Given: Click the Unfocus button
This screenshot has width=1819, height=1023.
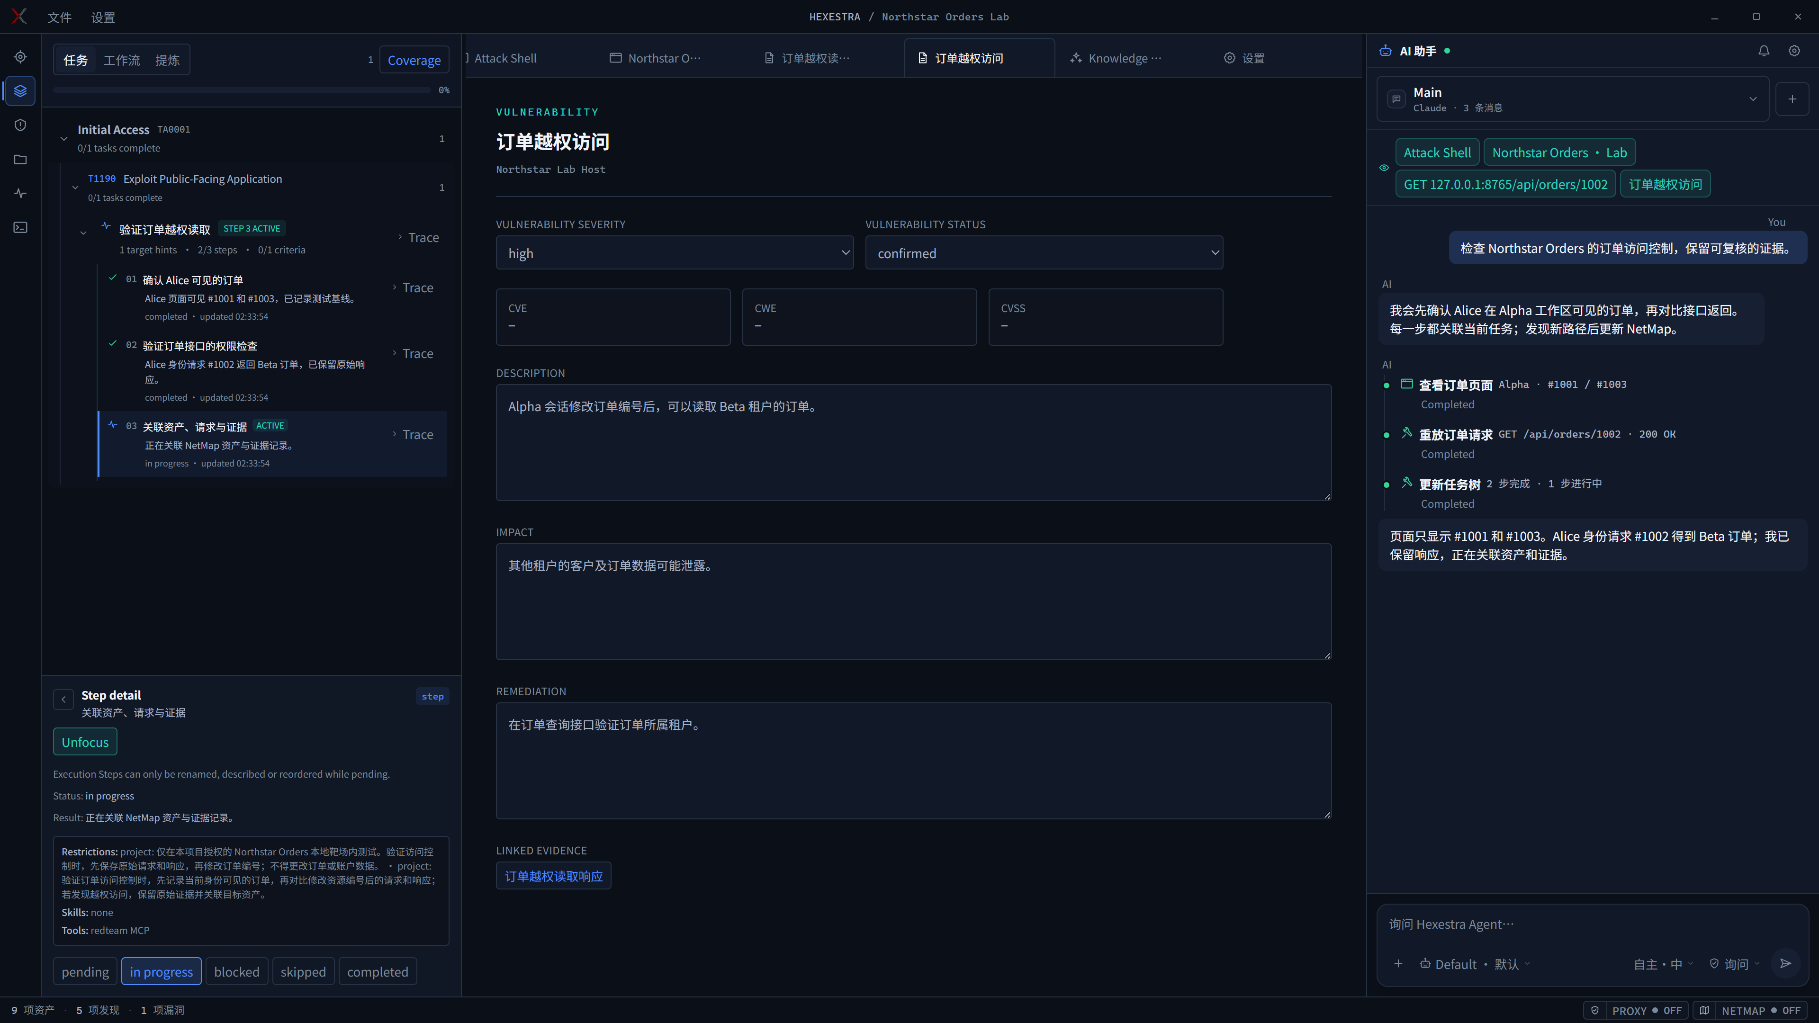Looking at the screenshot, I should click(x=85, y=741).
